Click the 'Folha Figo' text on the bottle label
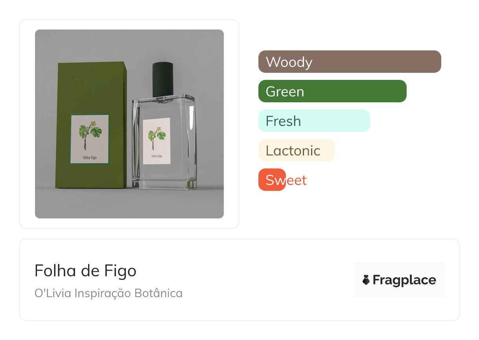Image resolution: width=479 pixels, height=340 pixels. (x=157, y=156)
